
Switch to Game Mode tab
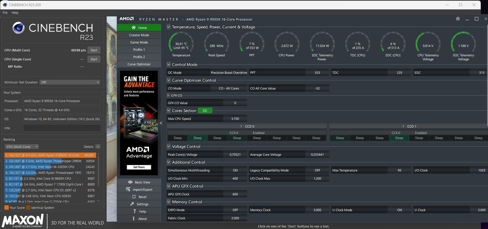tap(139, 42)
